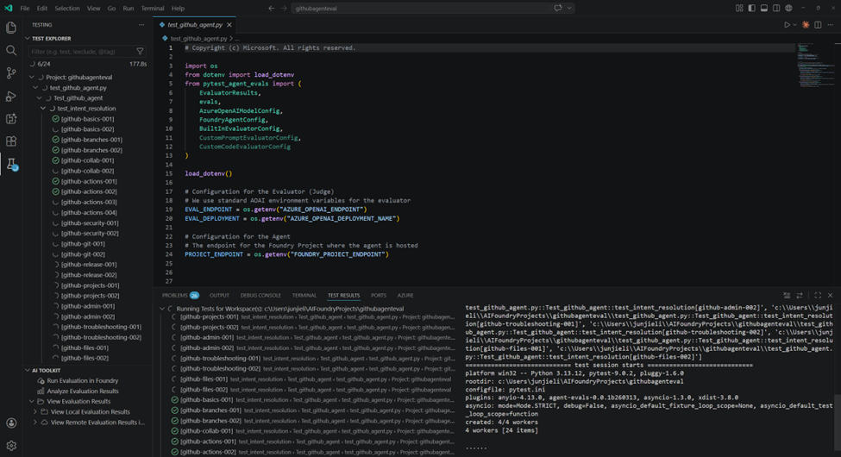The width and height of the screenshot is (841, 457).
Task: Open the Manage gear icon
Action: 11,444
